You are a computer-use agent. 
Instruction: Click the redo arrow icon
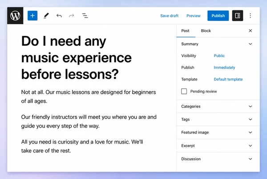pos(71,16)
